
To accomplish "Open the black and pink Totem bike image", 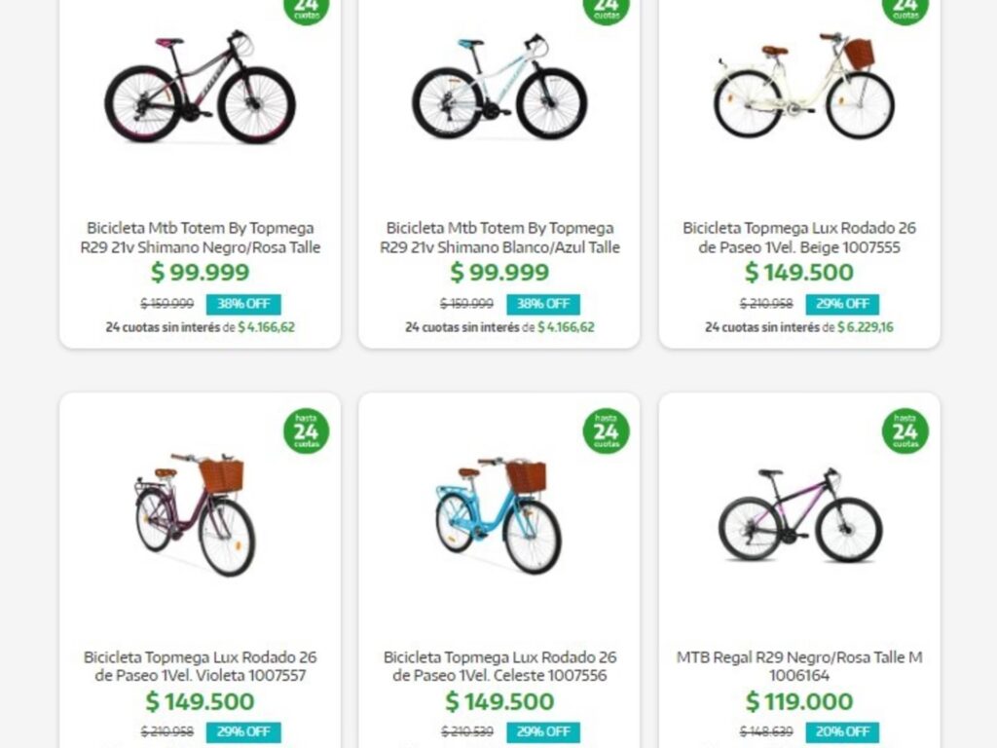I will [200, 89].
